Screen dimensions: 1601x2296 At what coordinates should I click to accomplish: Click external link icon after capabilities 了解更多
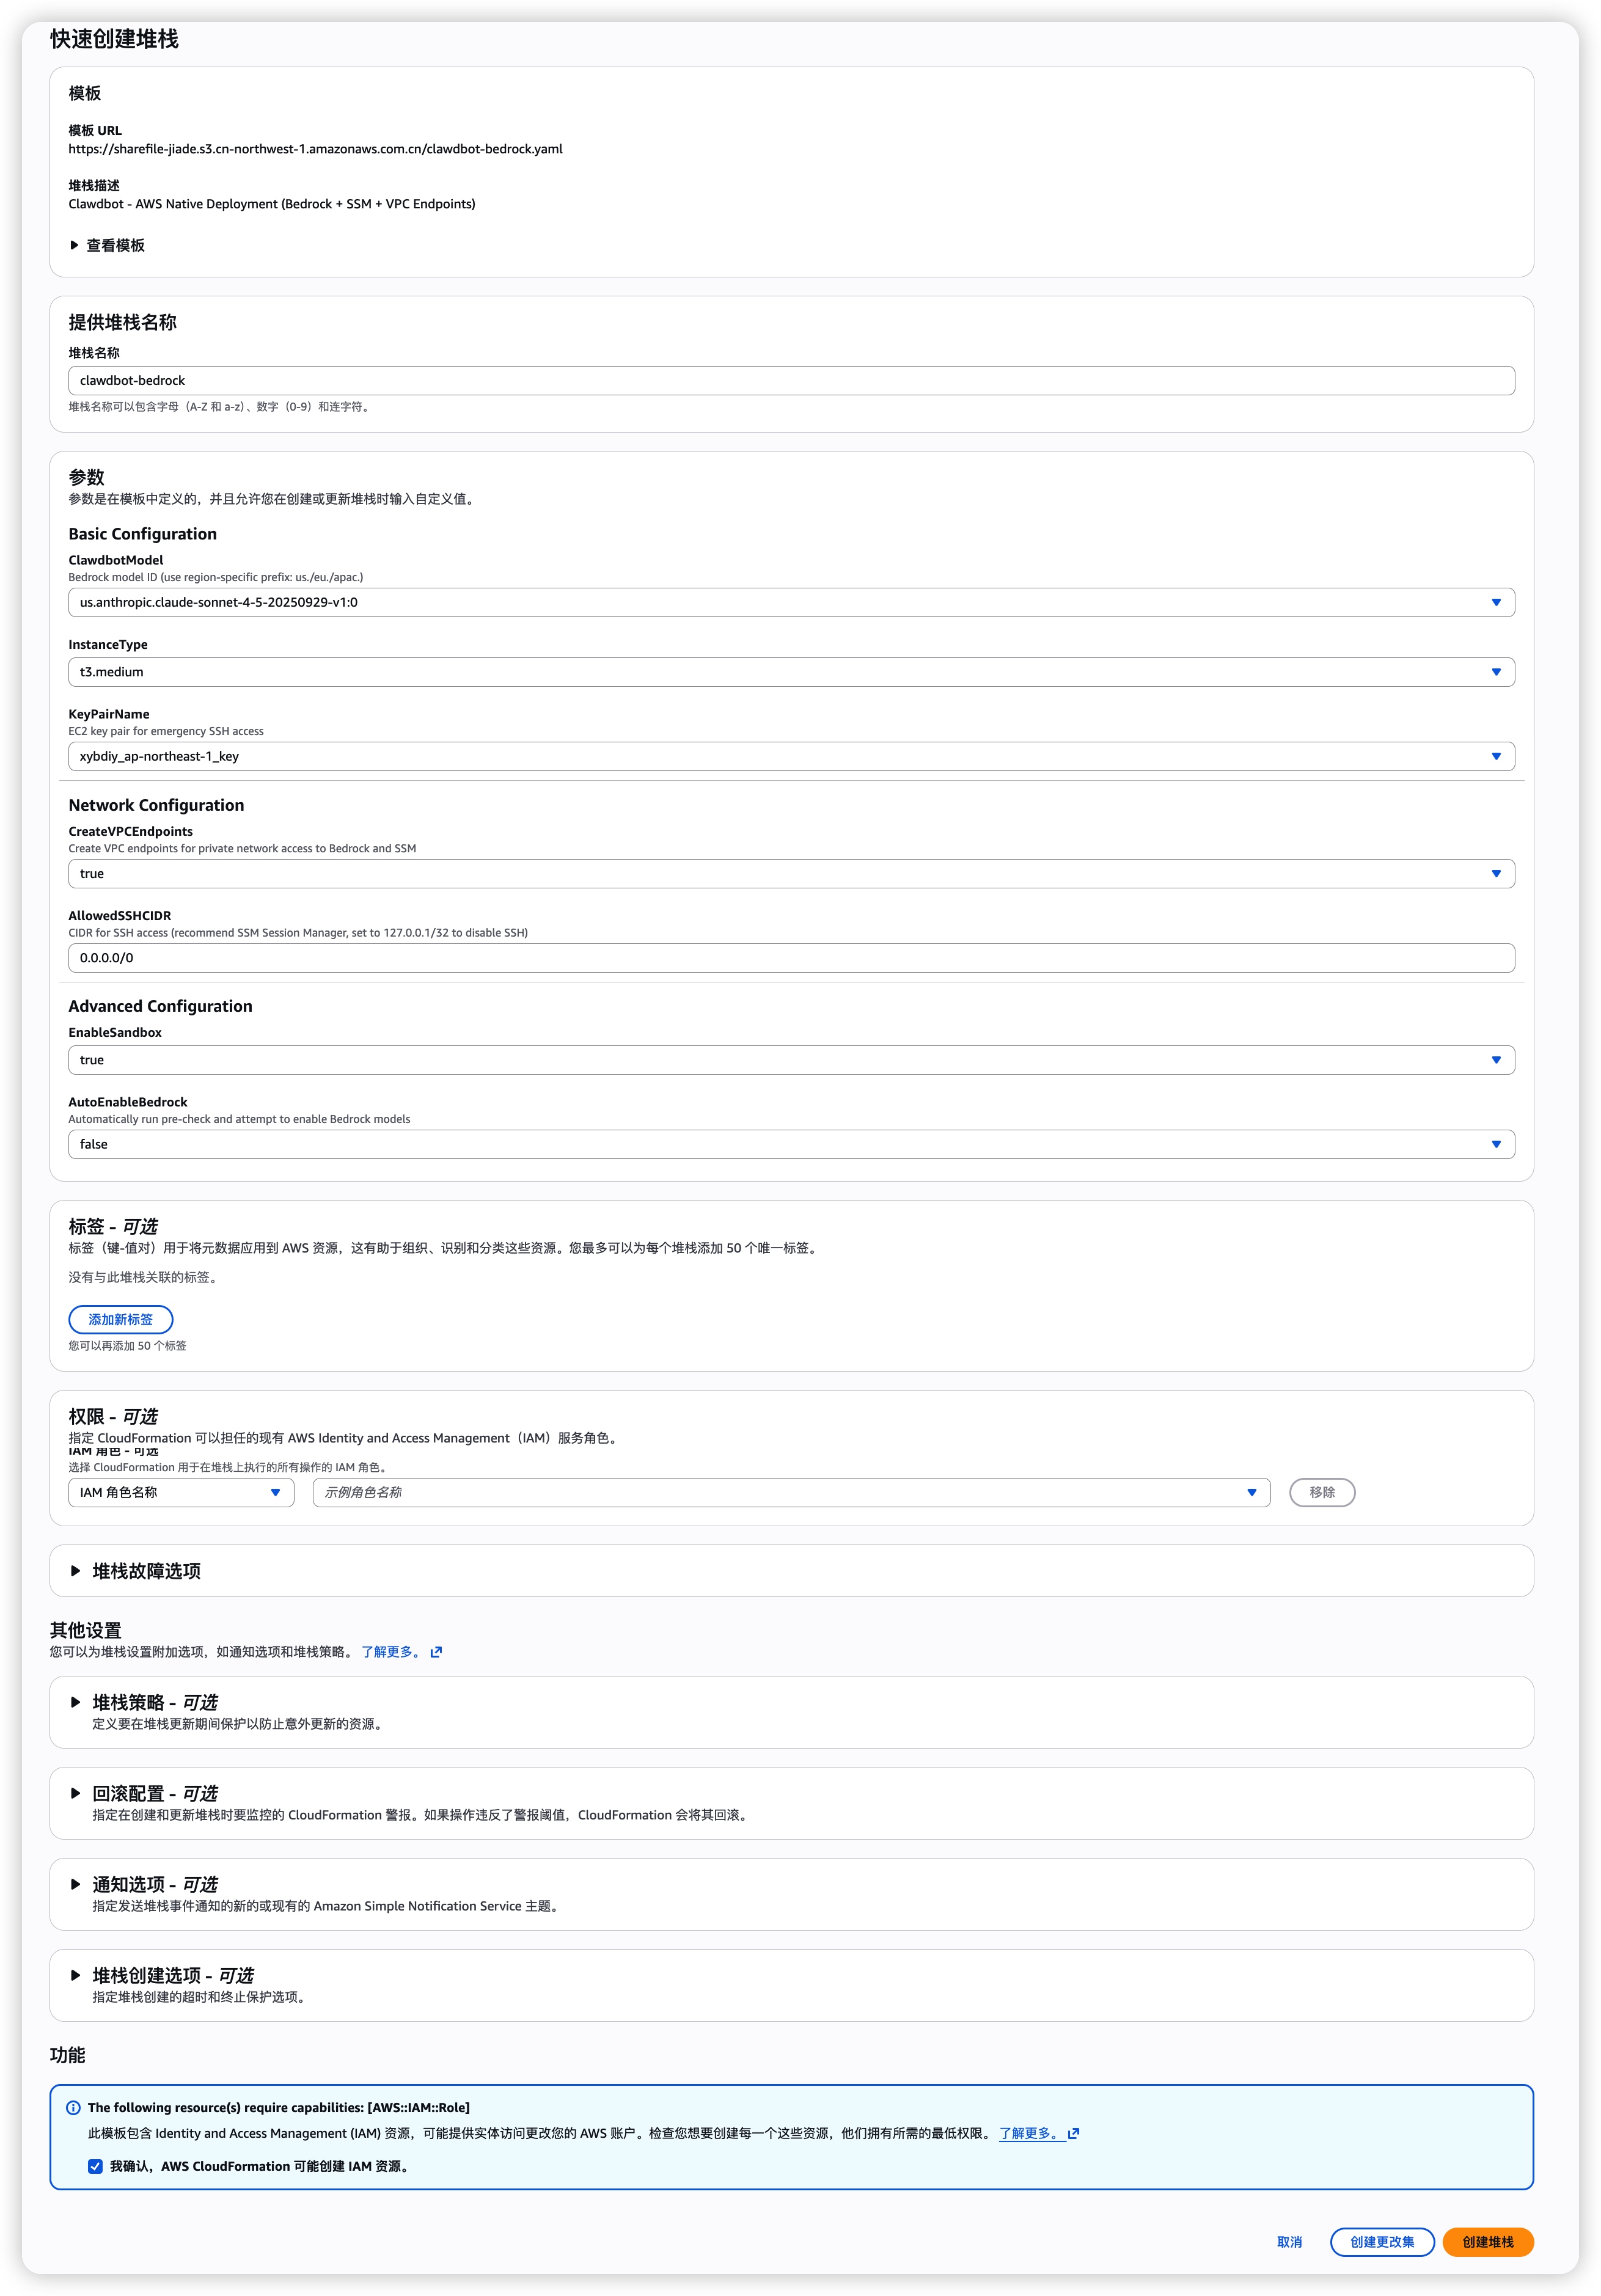click(x=1073, y=2133)
